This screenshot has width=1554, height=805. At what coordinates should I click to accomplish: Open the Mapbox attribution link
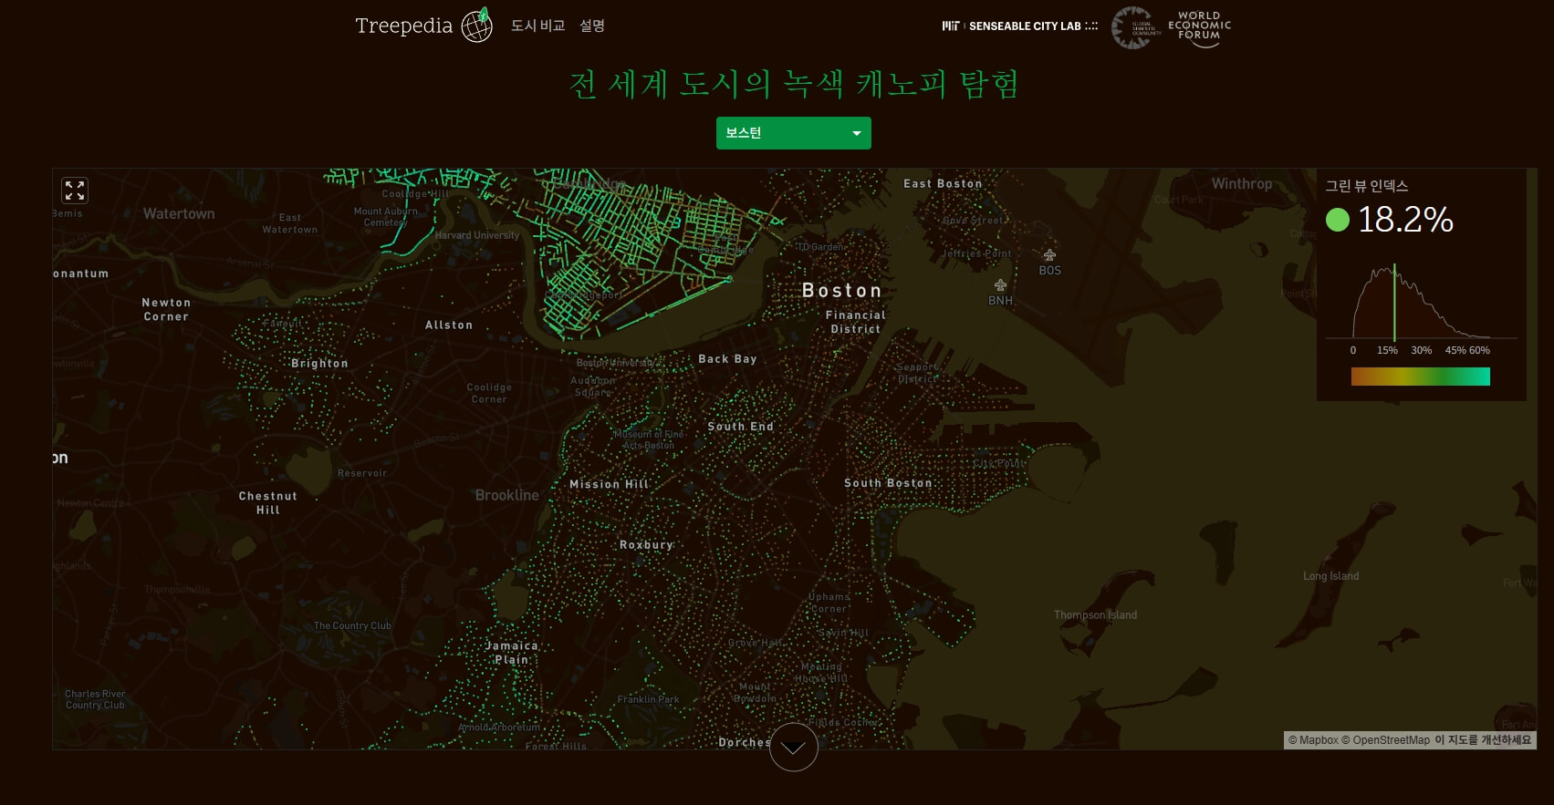1313,740
